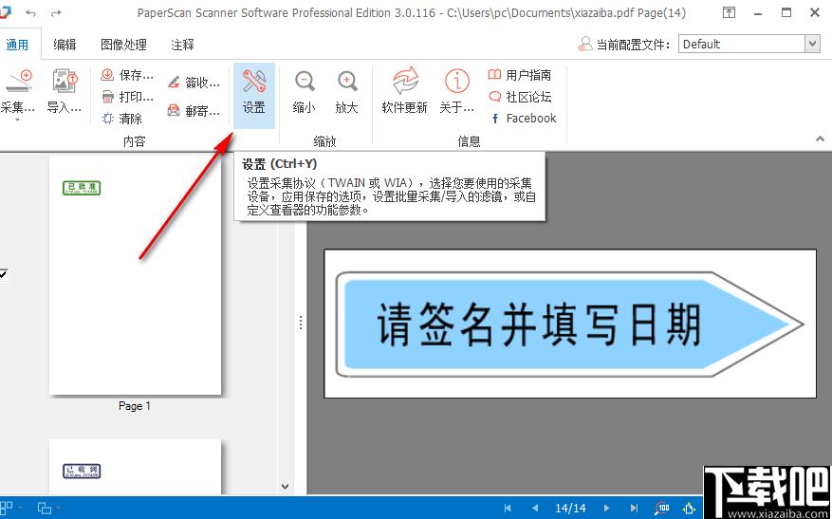Click thumbnail layout icon in status bar
The height and width of the screenshot is (519, 832).
(x=7, y=508)
